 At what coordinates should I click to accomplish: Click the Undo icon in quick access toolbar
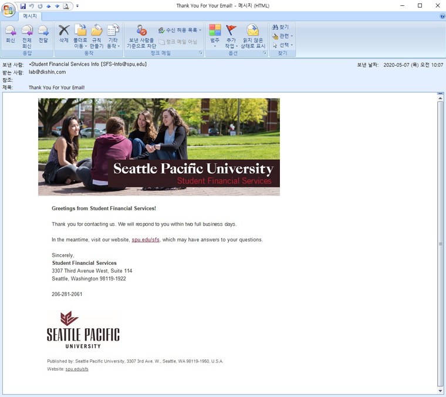click(32, 6)
